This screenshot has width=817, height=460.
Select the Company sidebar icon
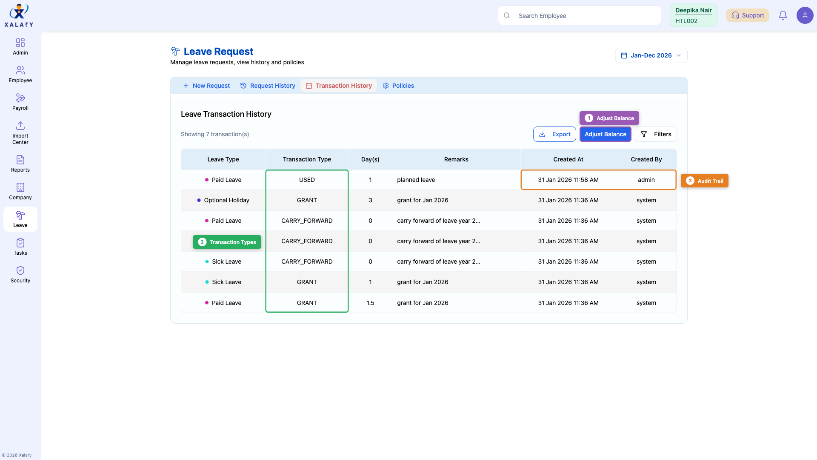point(20,191)
